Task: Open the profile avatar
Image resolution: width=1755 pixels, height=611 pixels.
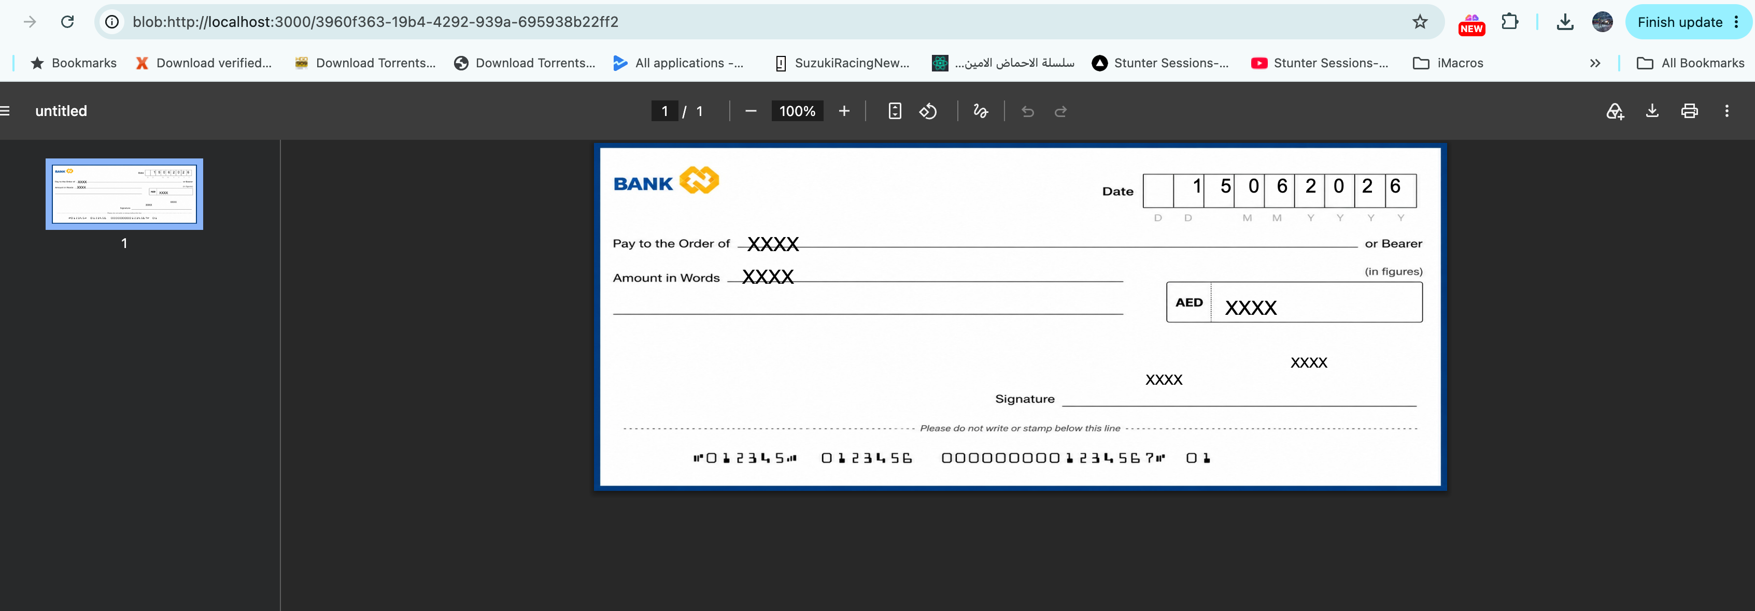Action: click(1603, 22)
